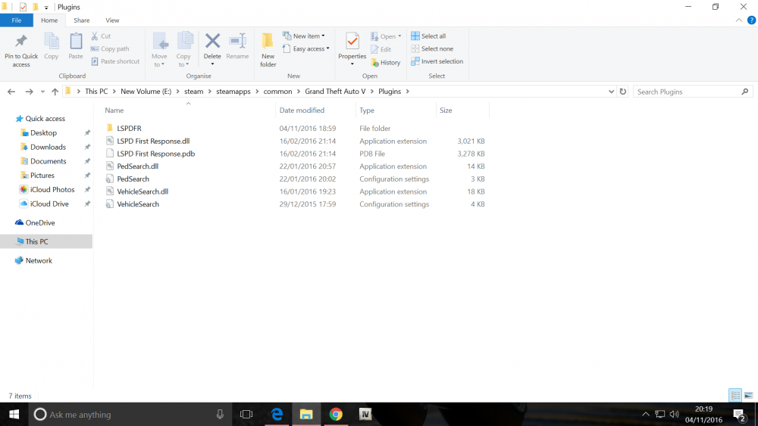
Task: Click the Edit ribbon command
Action: [381, 49]
